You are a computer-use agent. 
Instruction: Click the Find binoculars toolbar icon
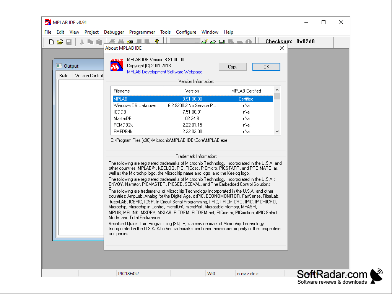point(121,42)
